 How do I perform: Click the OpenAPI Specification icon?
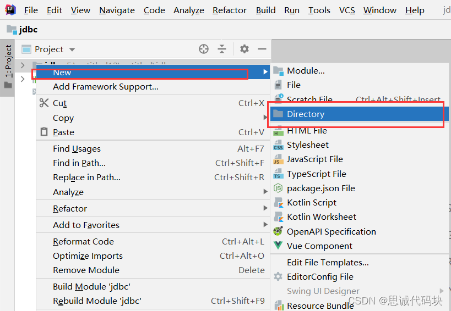[278, 231]
